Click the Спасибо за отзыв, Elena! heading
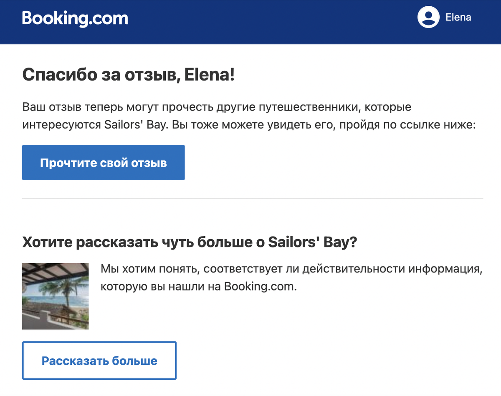Screen dimensions: 501x396 [128, 75]
